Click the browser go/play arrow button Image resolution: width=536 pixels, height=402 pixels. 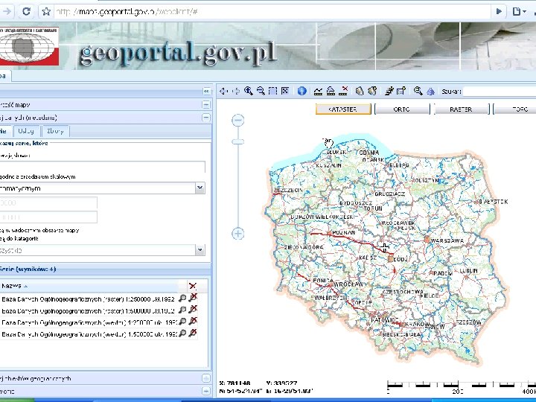click(x=499, y=12)
